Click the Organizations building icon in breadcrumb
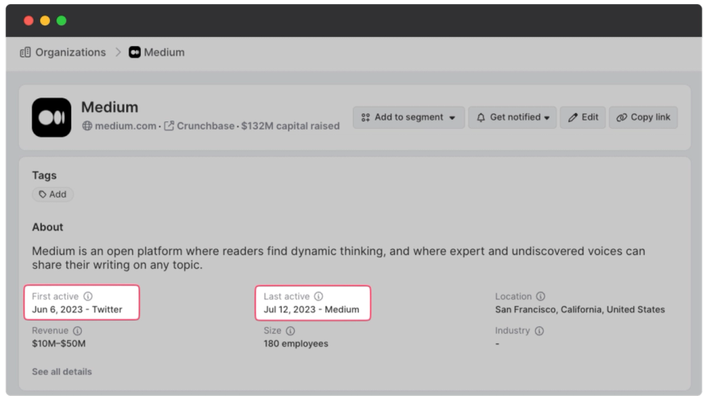The width and height of the screenshot is (707, 400). [25, 52]
